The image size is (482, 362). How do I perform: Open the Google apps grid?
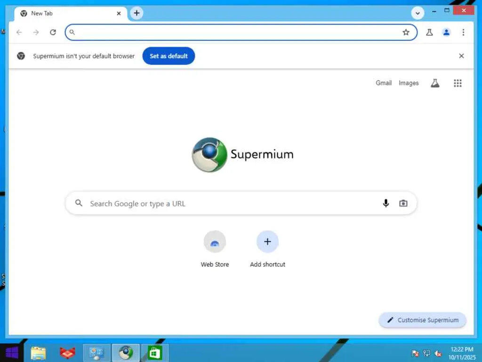(458, 83)
